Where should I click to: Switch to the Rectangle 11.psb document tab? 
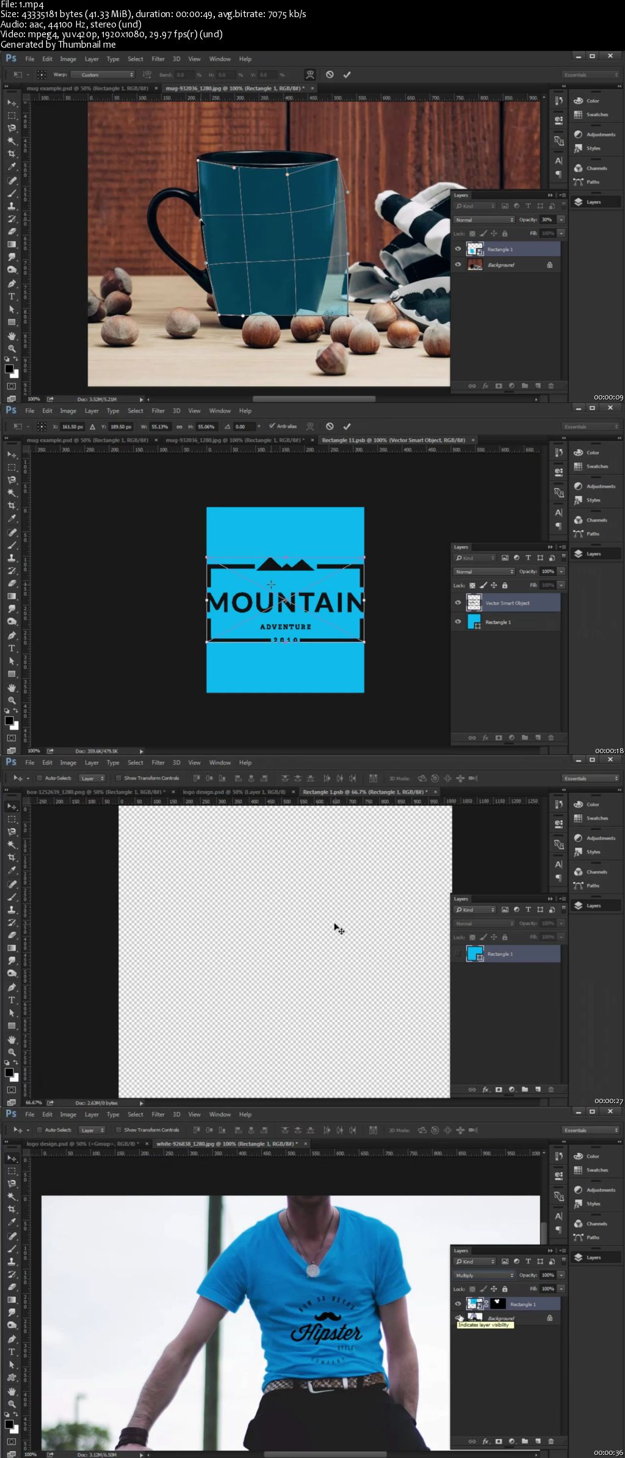[x=393, y=440]
